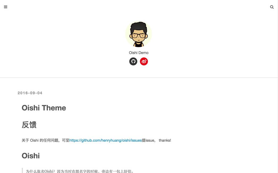Click the word thanks! after the link
The height and width of the screenshot is (173, 278).
(x=165, y=140)
